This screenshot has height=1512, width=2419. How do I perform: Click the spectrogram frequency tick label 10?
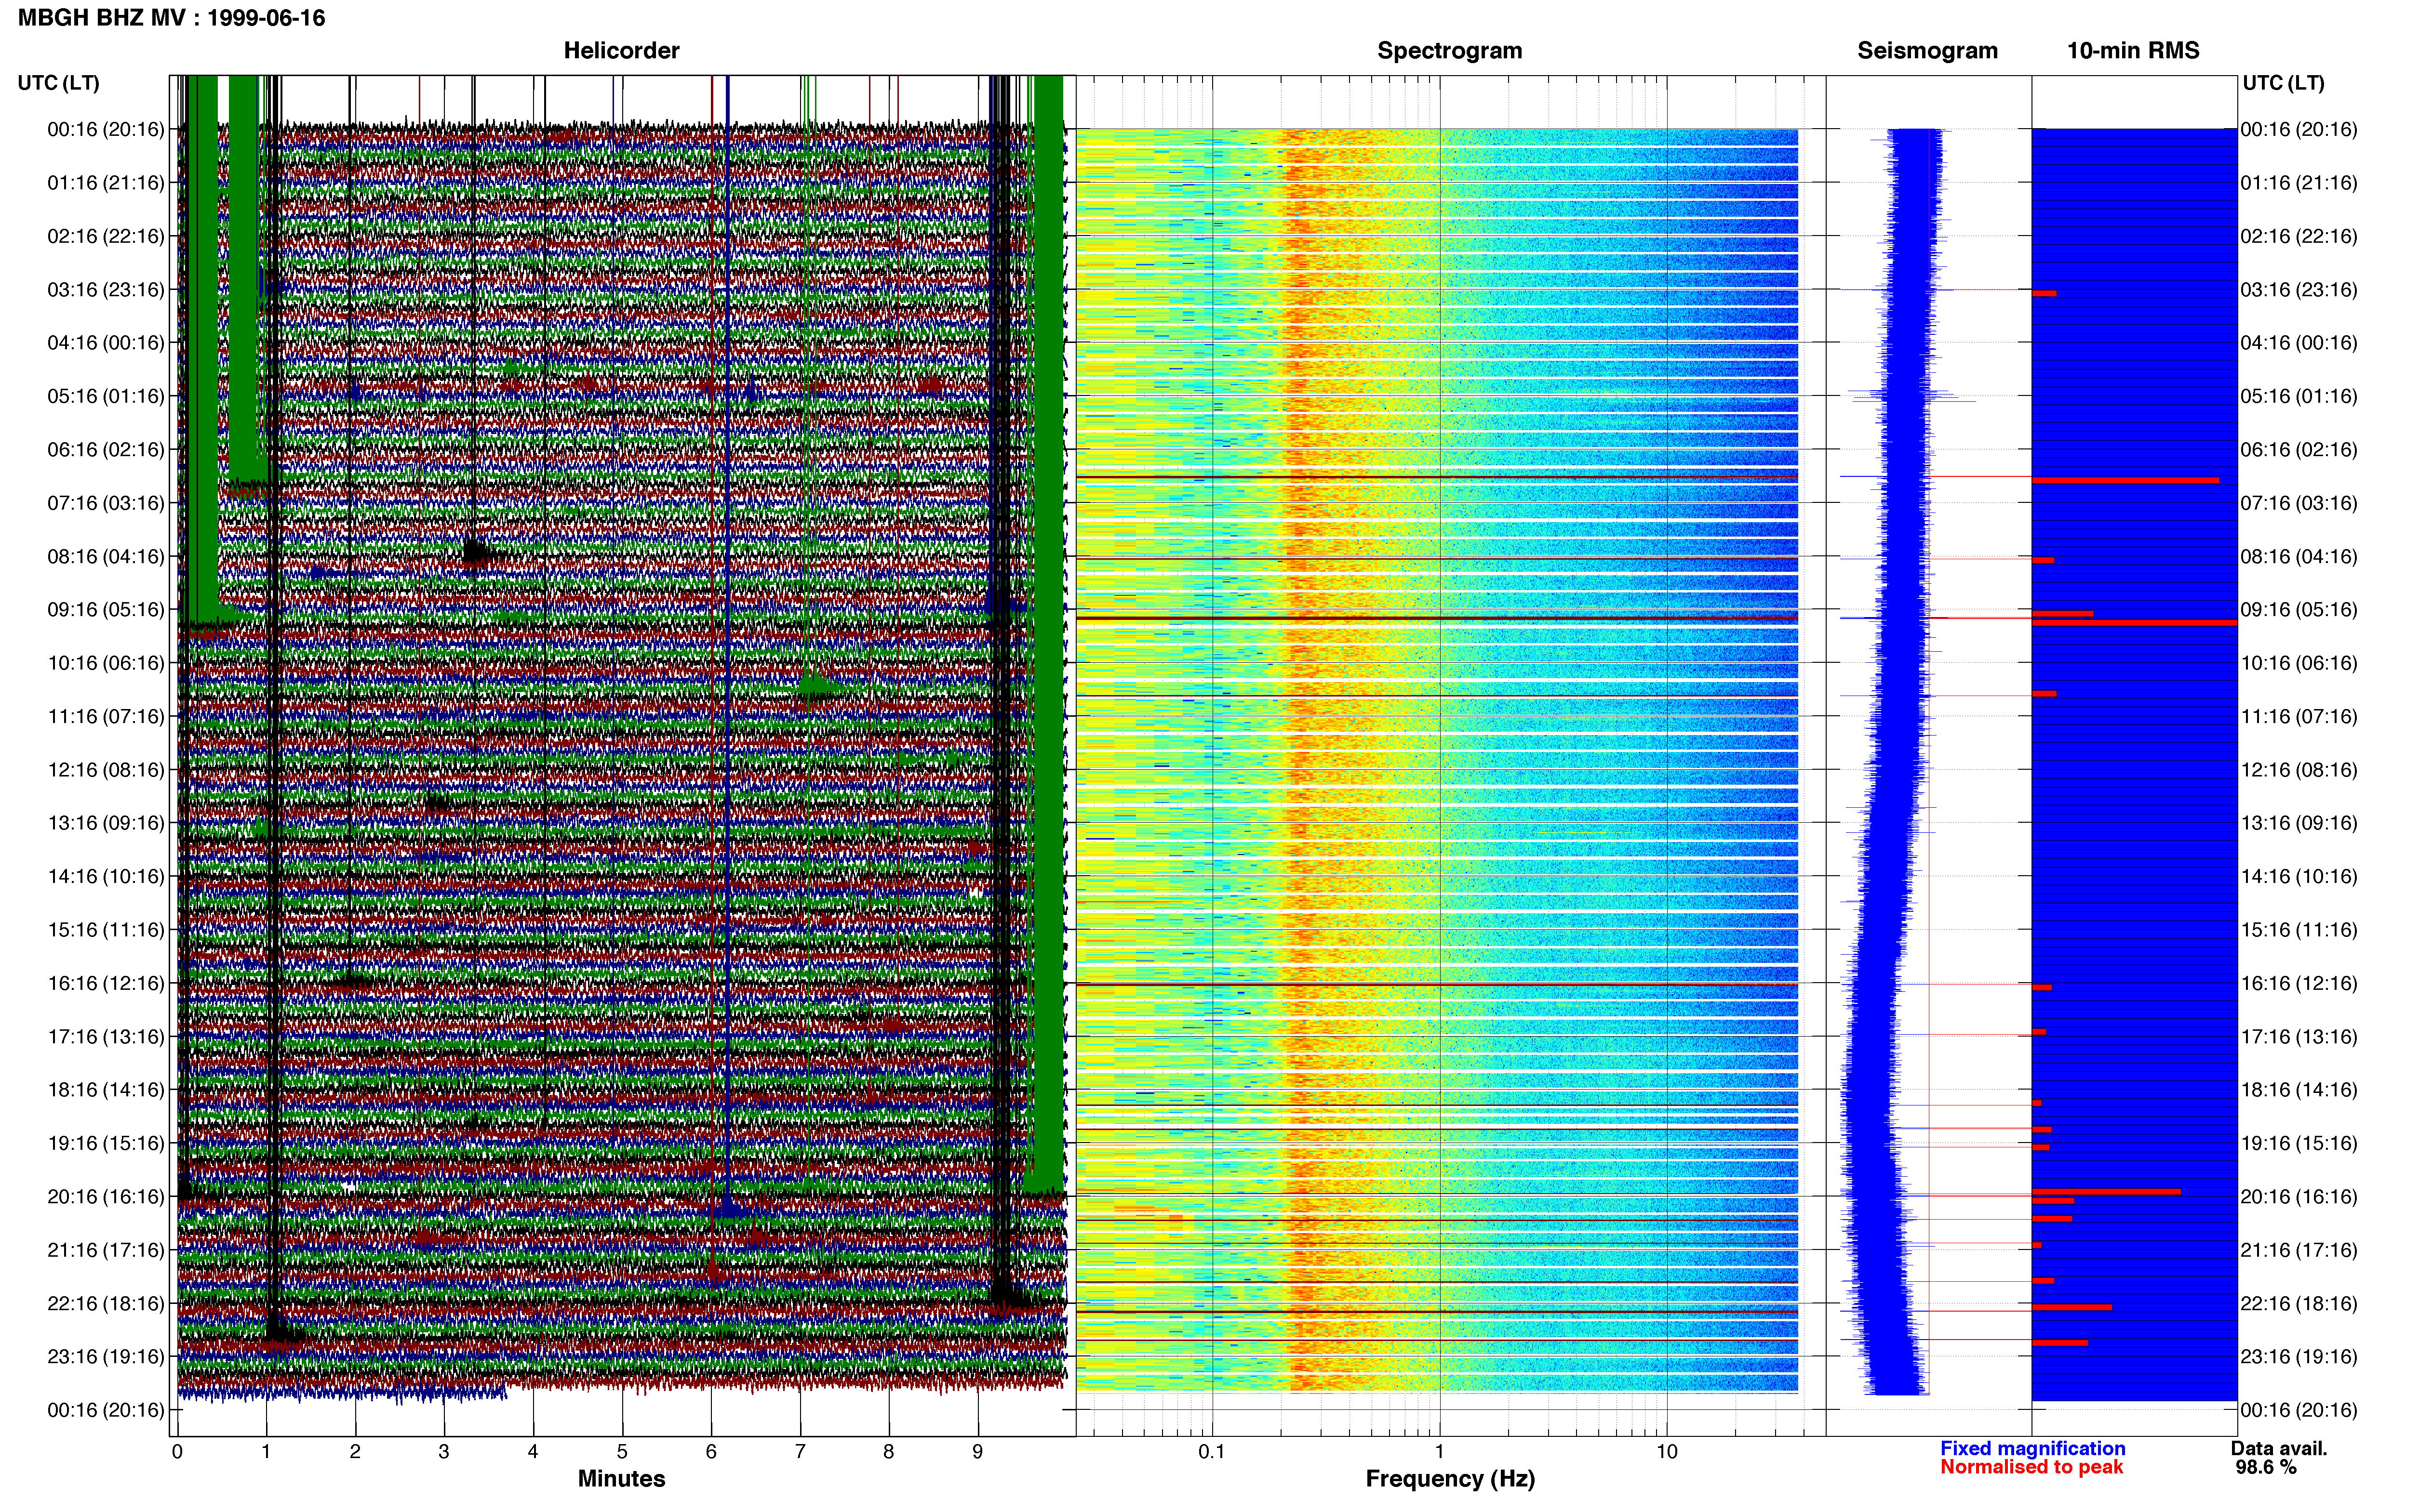coord(1667,1452)
